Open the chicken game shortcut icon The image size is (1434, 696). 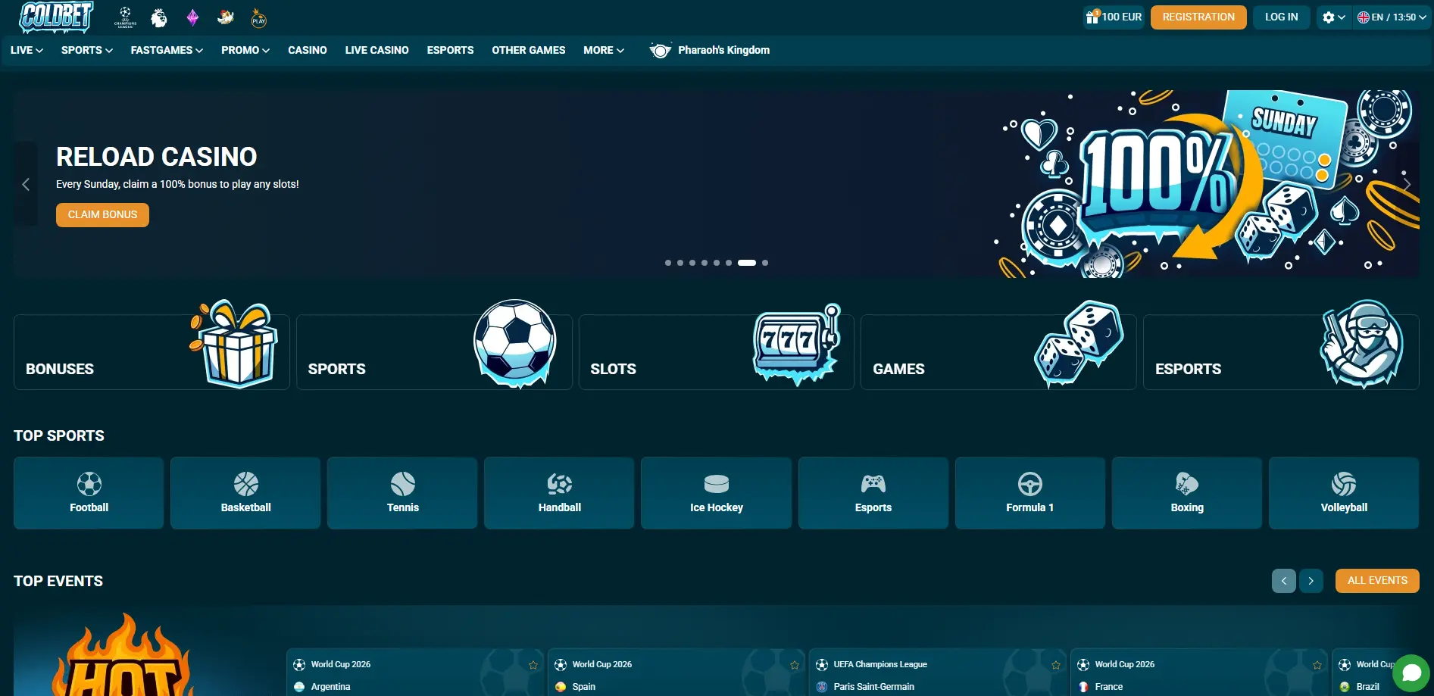[226, 17]
